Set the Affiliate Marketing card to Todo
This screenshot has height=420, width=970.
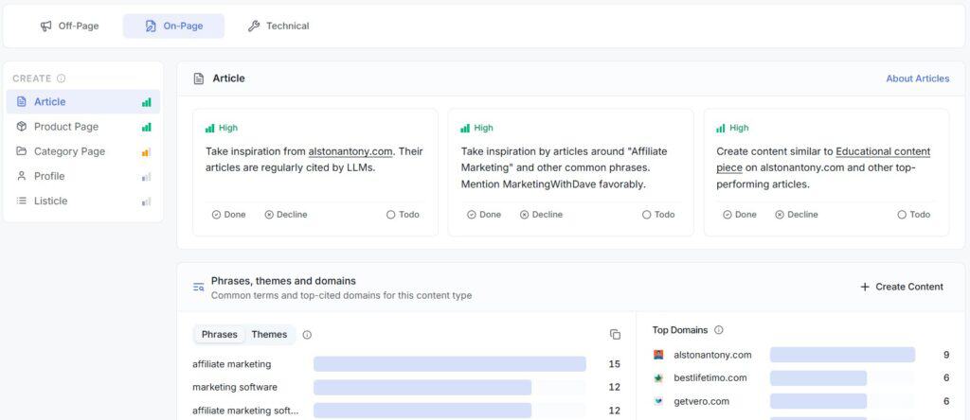click(658, 215)
